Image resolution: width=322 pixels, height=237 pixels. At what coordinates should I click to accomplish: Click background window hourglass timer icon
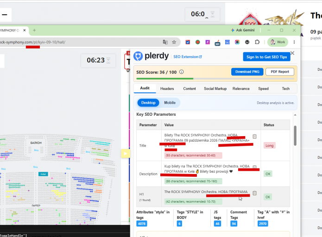tap(213, 14)
